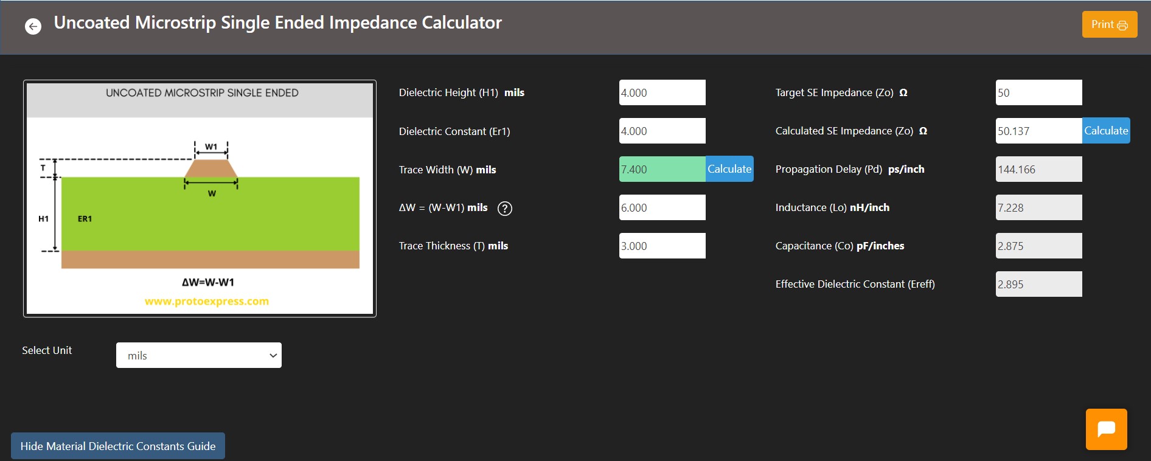Click Calculate next to Calculated SE Impedance
The height and width of the screenshot is (461, 1151).
point(1106,131)
